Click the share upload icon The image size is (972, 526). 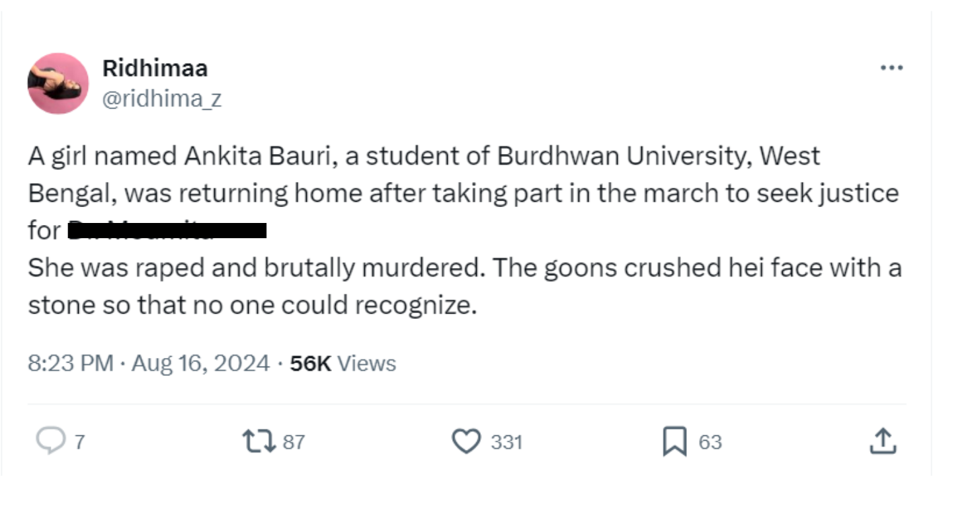[x=883, y=441]
